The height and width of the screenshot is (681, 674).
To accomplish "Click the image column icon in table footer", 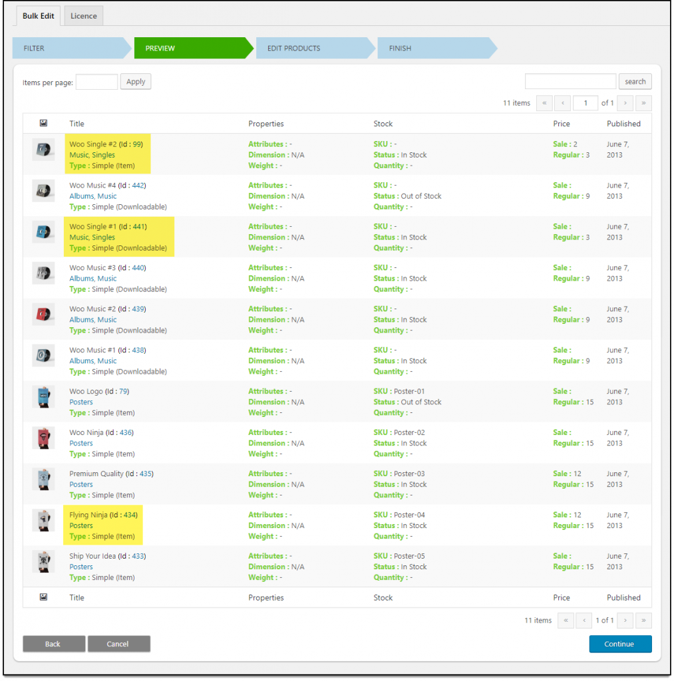I will [43, 597].
